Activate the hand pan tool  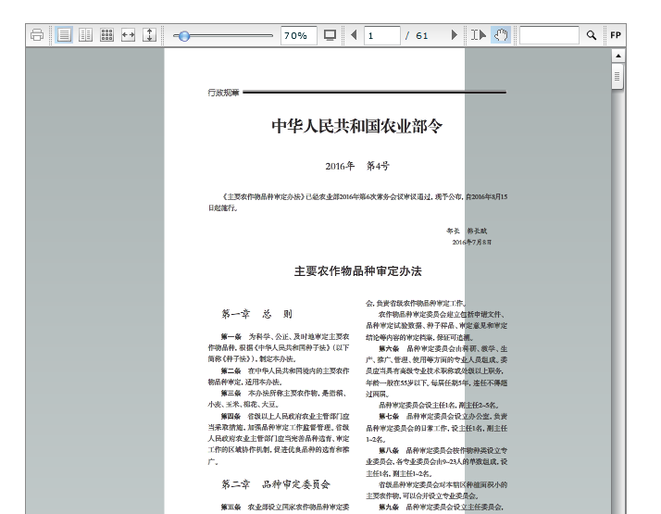[x=501, y=35]
